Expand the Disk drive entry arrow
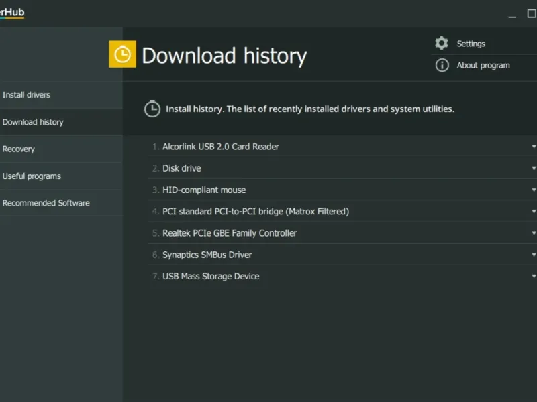Screen dimensions: 537x402 coord(534,168)
